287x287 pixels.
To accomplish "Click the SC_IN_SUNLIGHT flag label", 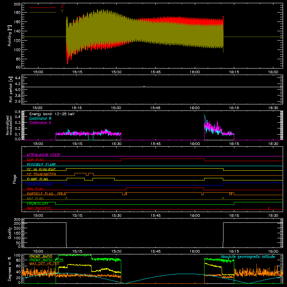I will pos(41,169).
